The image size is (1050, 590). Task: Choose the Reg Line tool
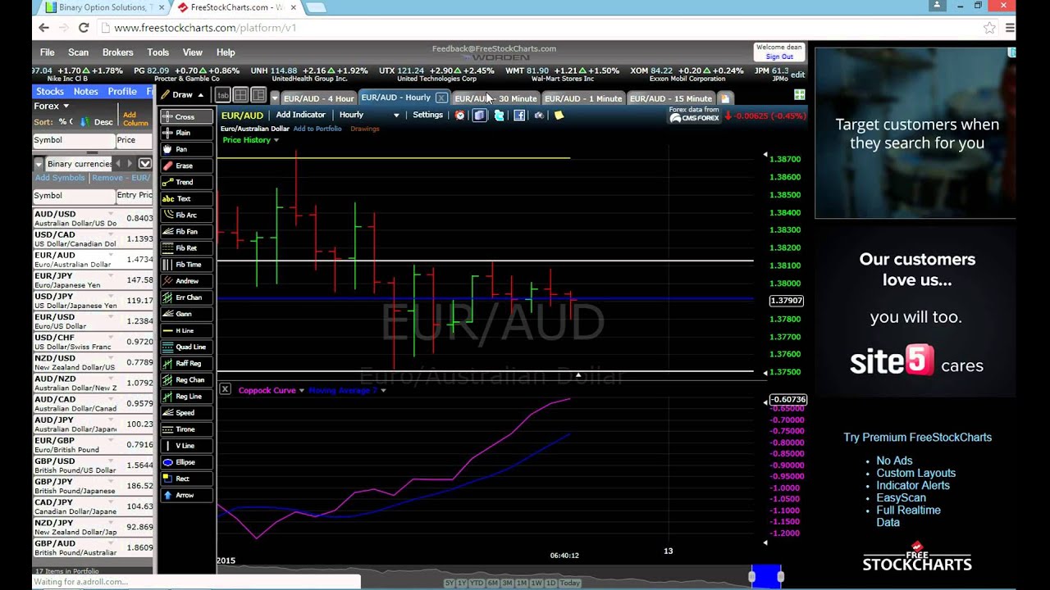(186, 396)
